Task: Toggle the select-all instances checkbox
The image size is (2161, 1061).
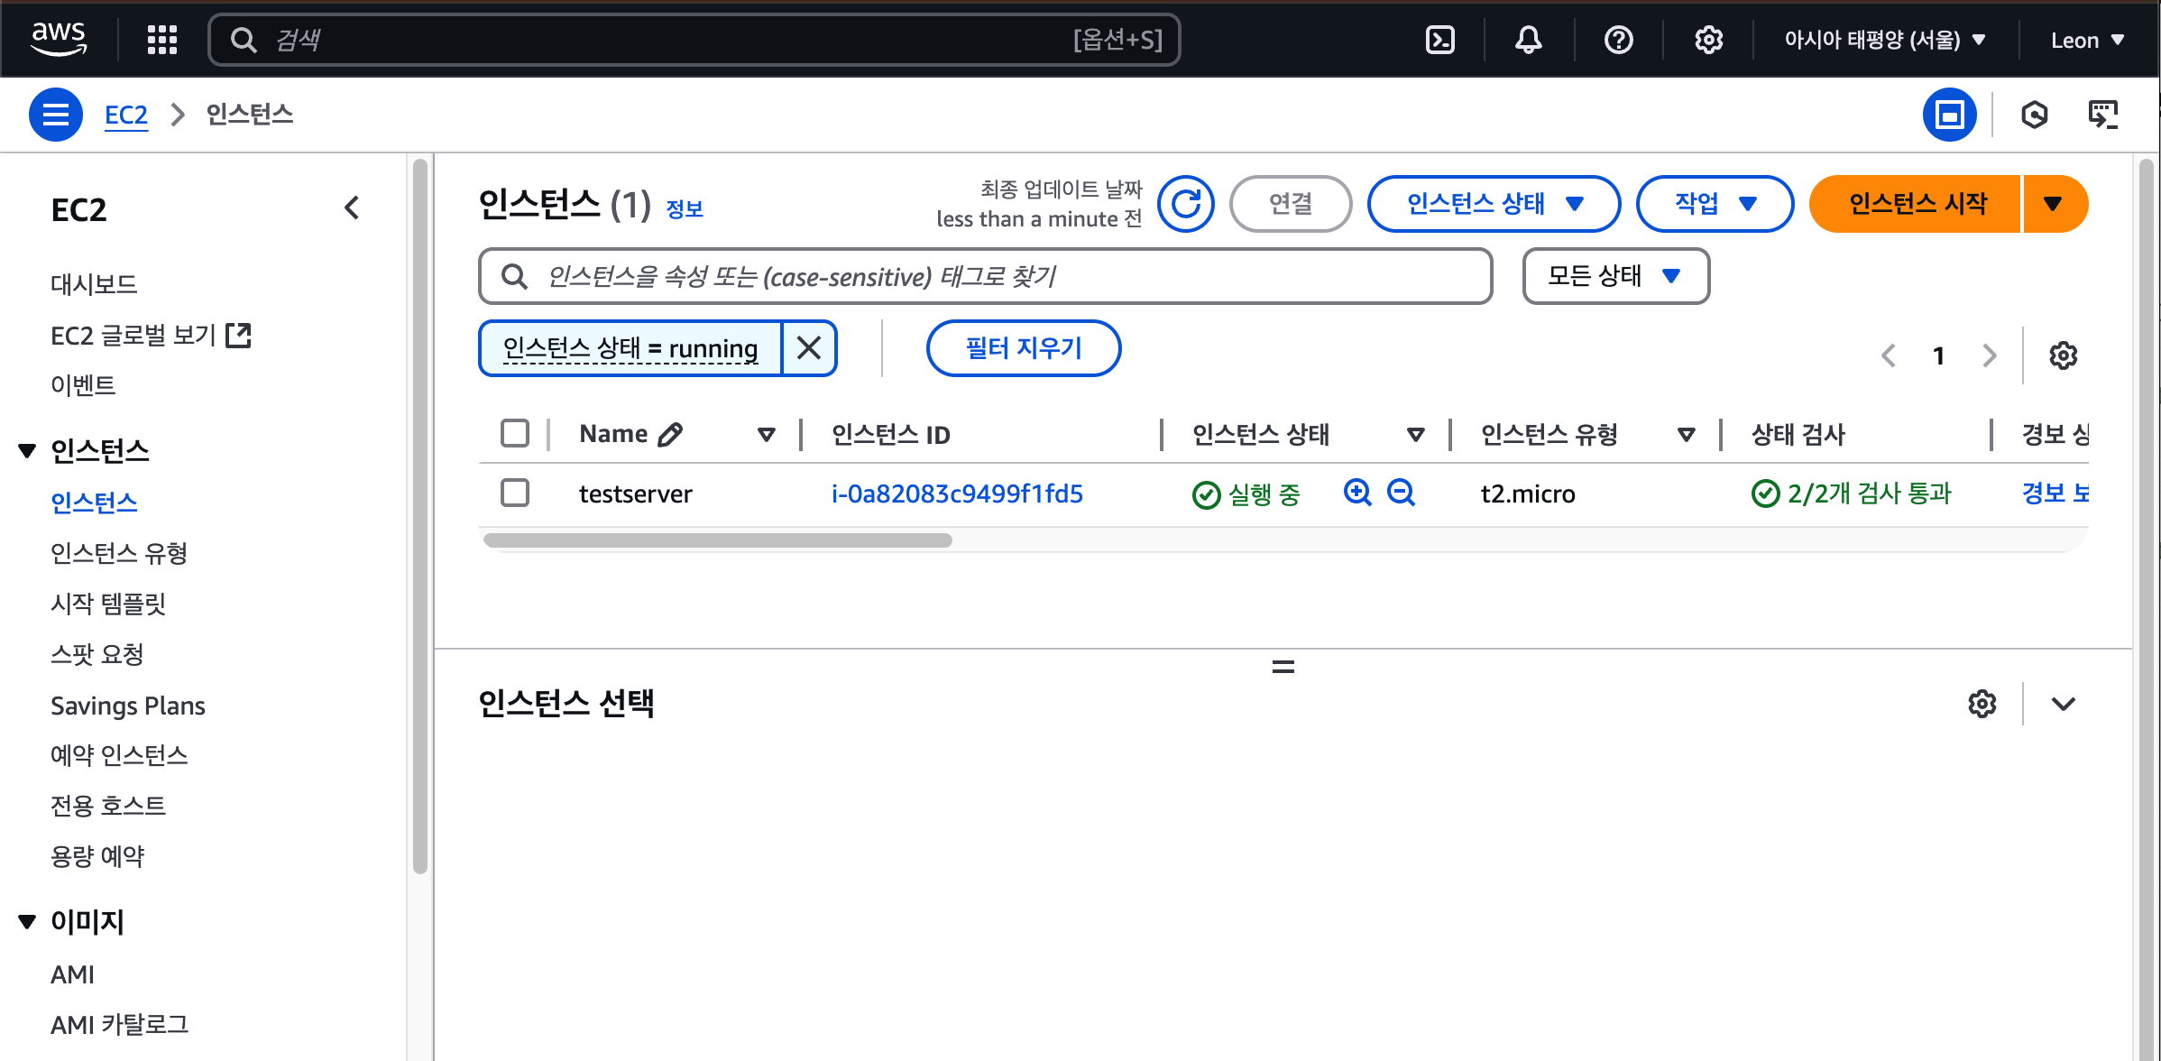Action: click(515, 434)
